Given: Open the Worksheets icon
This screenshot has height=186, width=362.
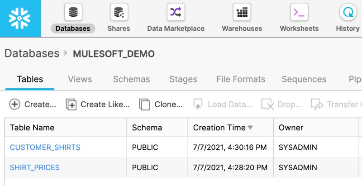Looking at the screenshot, I should click(x=299, y=12).
